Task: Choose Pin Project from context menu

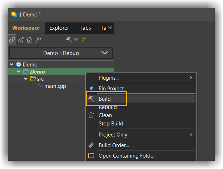Action: pyautogui.click(x=111, y=89)
